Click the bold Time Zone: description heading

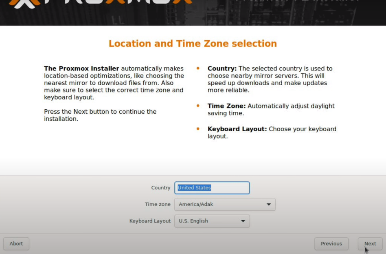click(226, 106)
